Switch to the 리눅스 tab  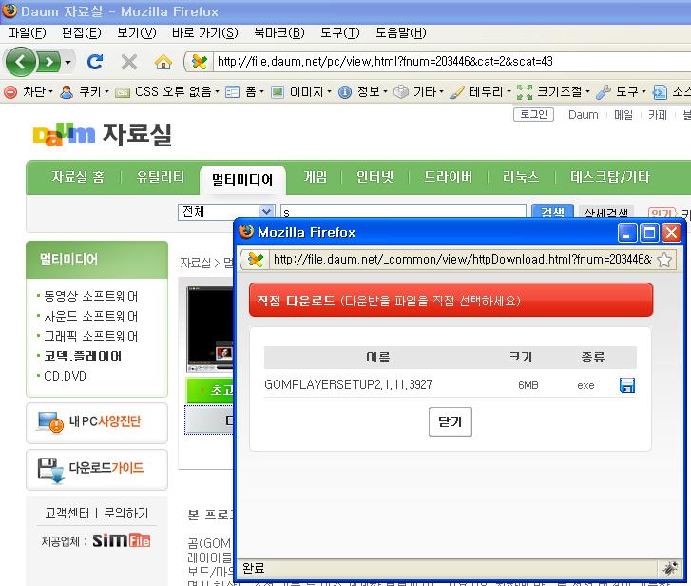[521, 177]
